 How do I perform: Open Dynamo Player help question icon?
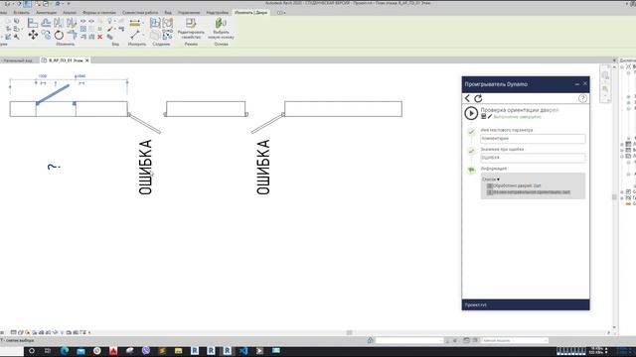582,98
